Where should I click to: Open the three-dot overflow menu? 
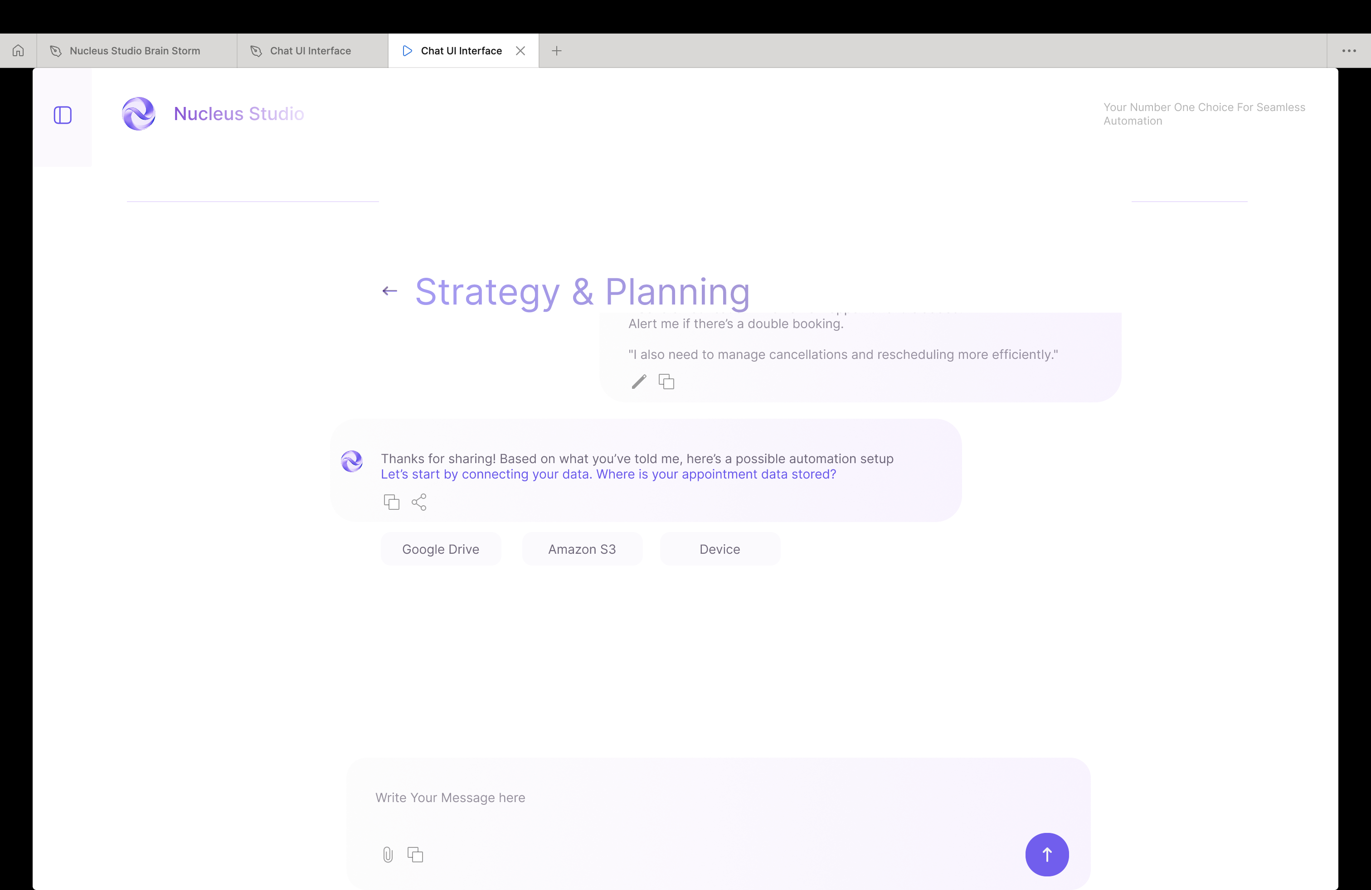click(x=1348, y=51)
